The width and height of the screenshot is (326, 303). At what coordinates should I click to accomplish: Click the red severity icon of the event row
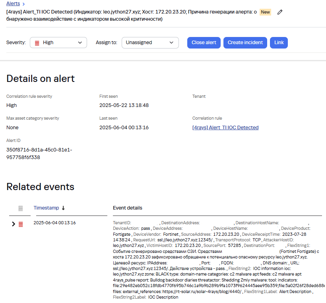(x=21, y=224)
